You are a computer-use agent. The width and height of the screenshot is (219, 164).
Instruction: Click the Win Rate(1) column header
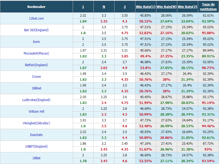tap(145, 7)
